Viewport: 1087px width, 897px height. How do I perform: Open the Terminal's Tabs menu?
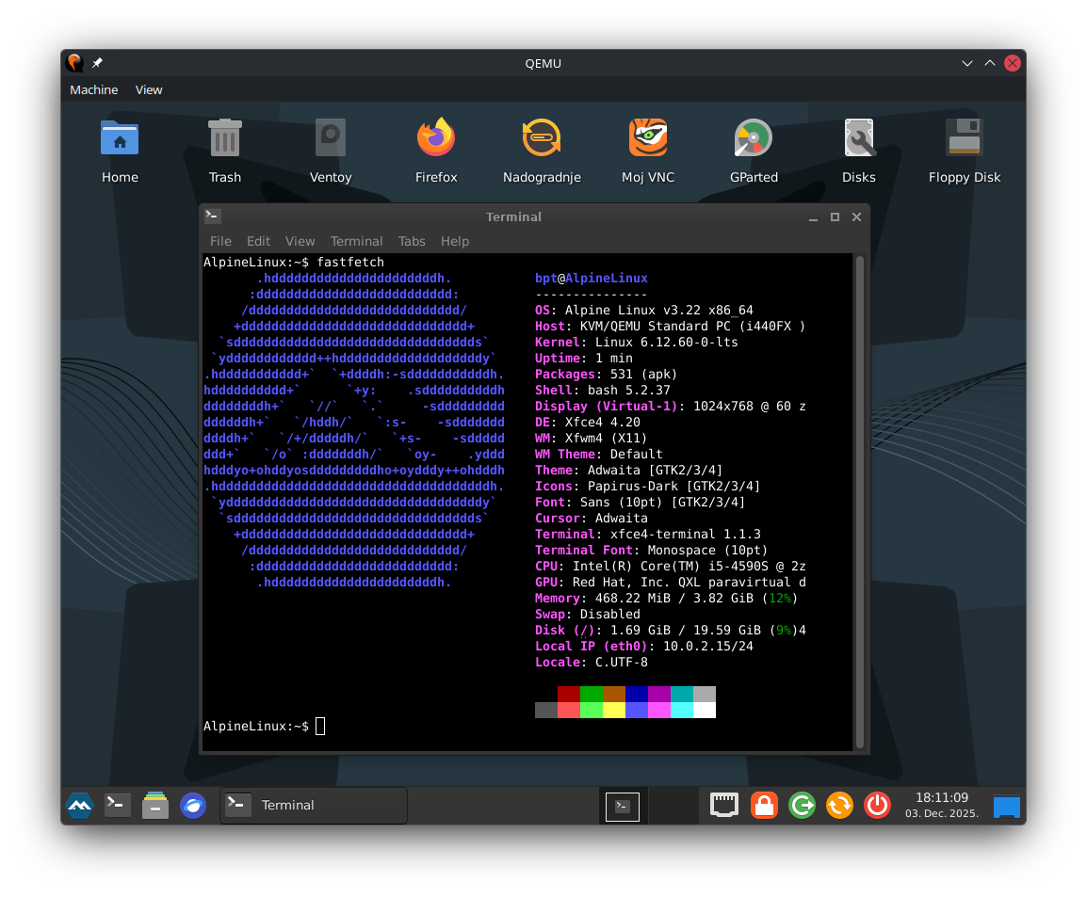[412, 242]
